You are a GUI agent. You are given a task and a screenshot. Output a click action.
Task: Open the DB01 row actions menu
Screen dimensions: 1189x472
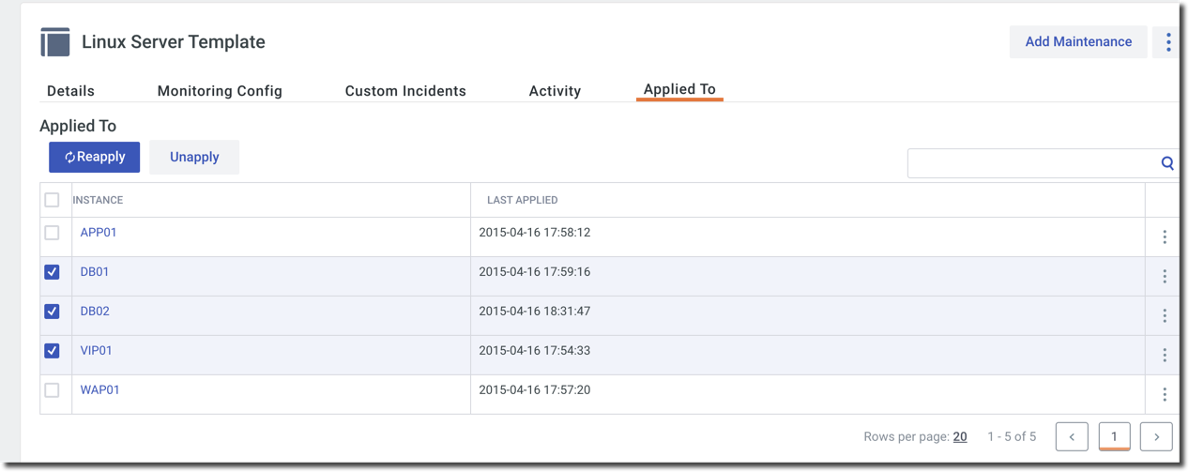[1165, 277]
